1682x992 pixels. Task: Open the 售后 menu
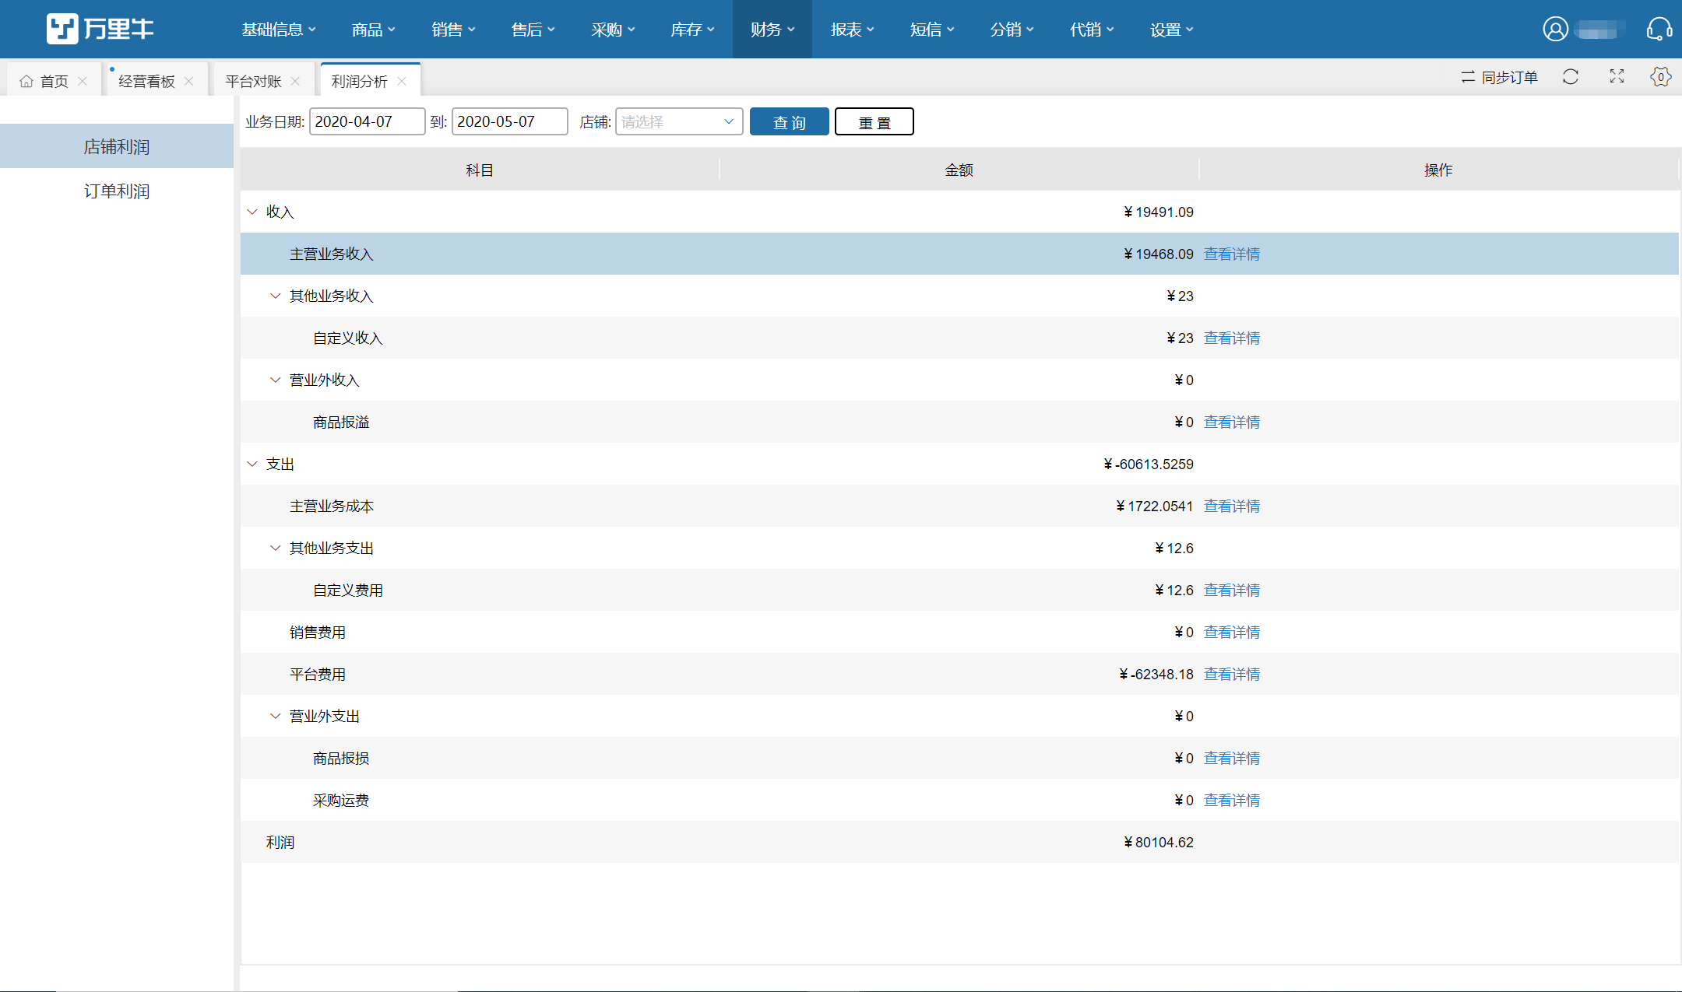point(533,30)
